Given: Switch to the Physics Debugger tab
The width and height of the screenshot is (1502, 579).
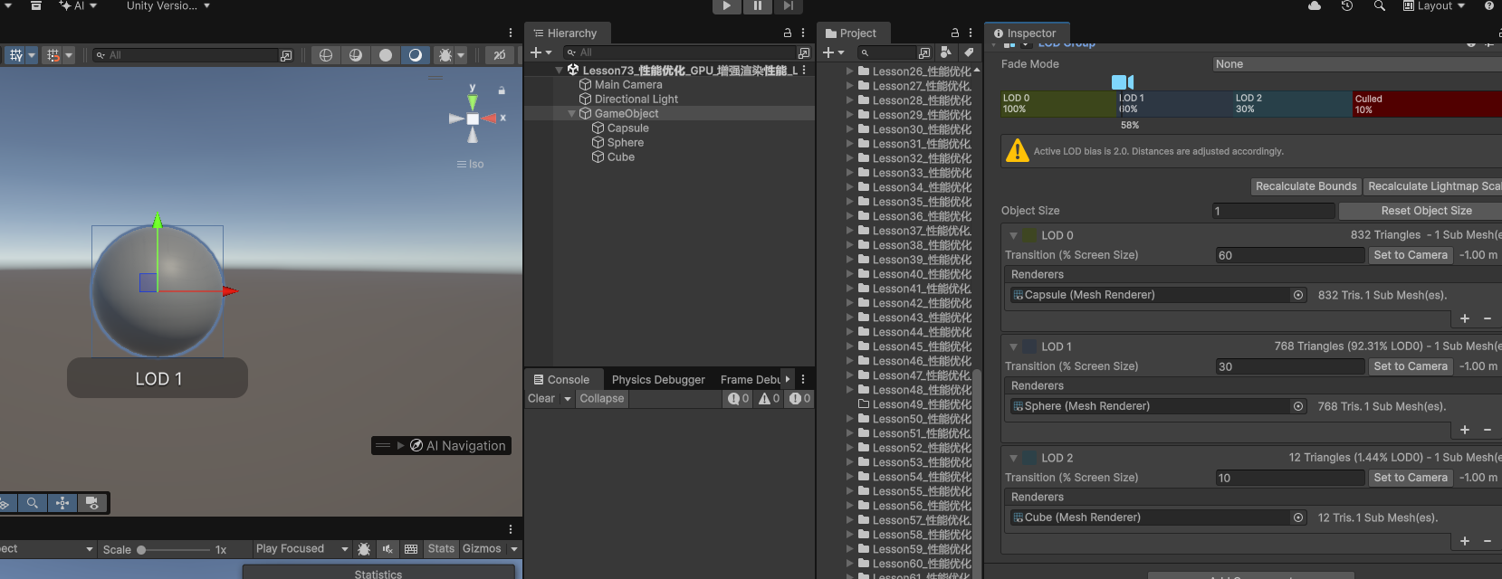Looking at the screenshot, I should tap(658, 380).
